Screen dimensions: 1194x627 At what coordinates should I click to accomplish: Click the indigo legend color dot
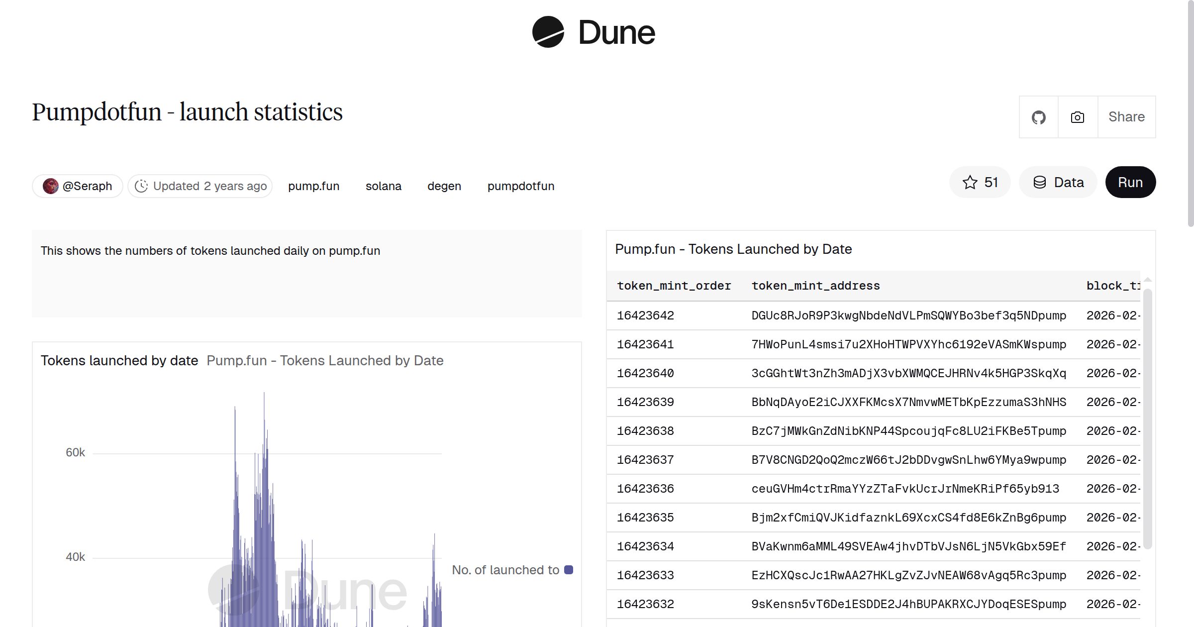[568, 570]
